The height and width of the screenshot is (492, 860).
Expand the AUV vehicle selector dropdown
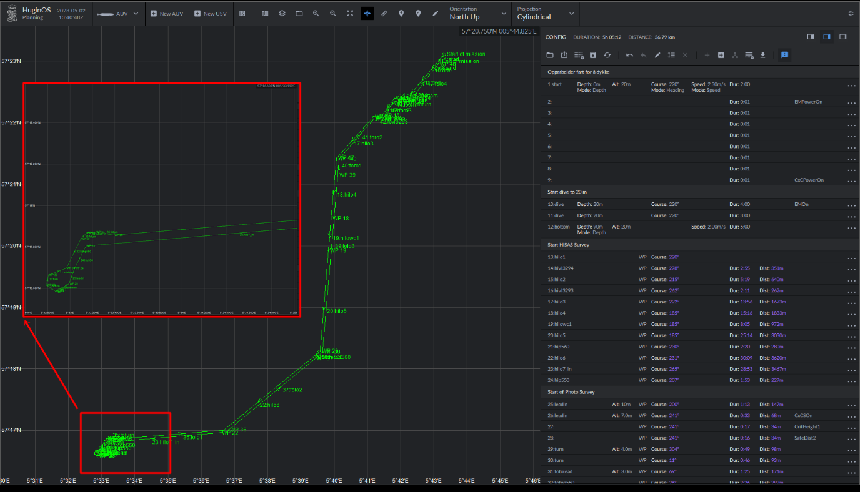click(x=135, y=13)
